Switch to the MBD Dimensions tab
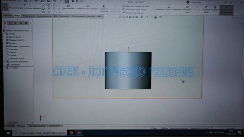 point(61,16)
